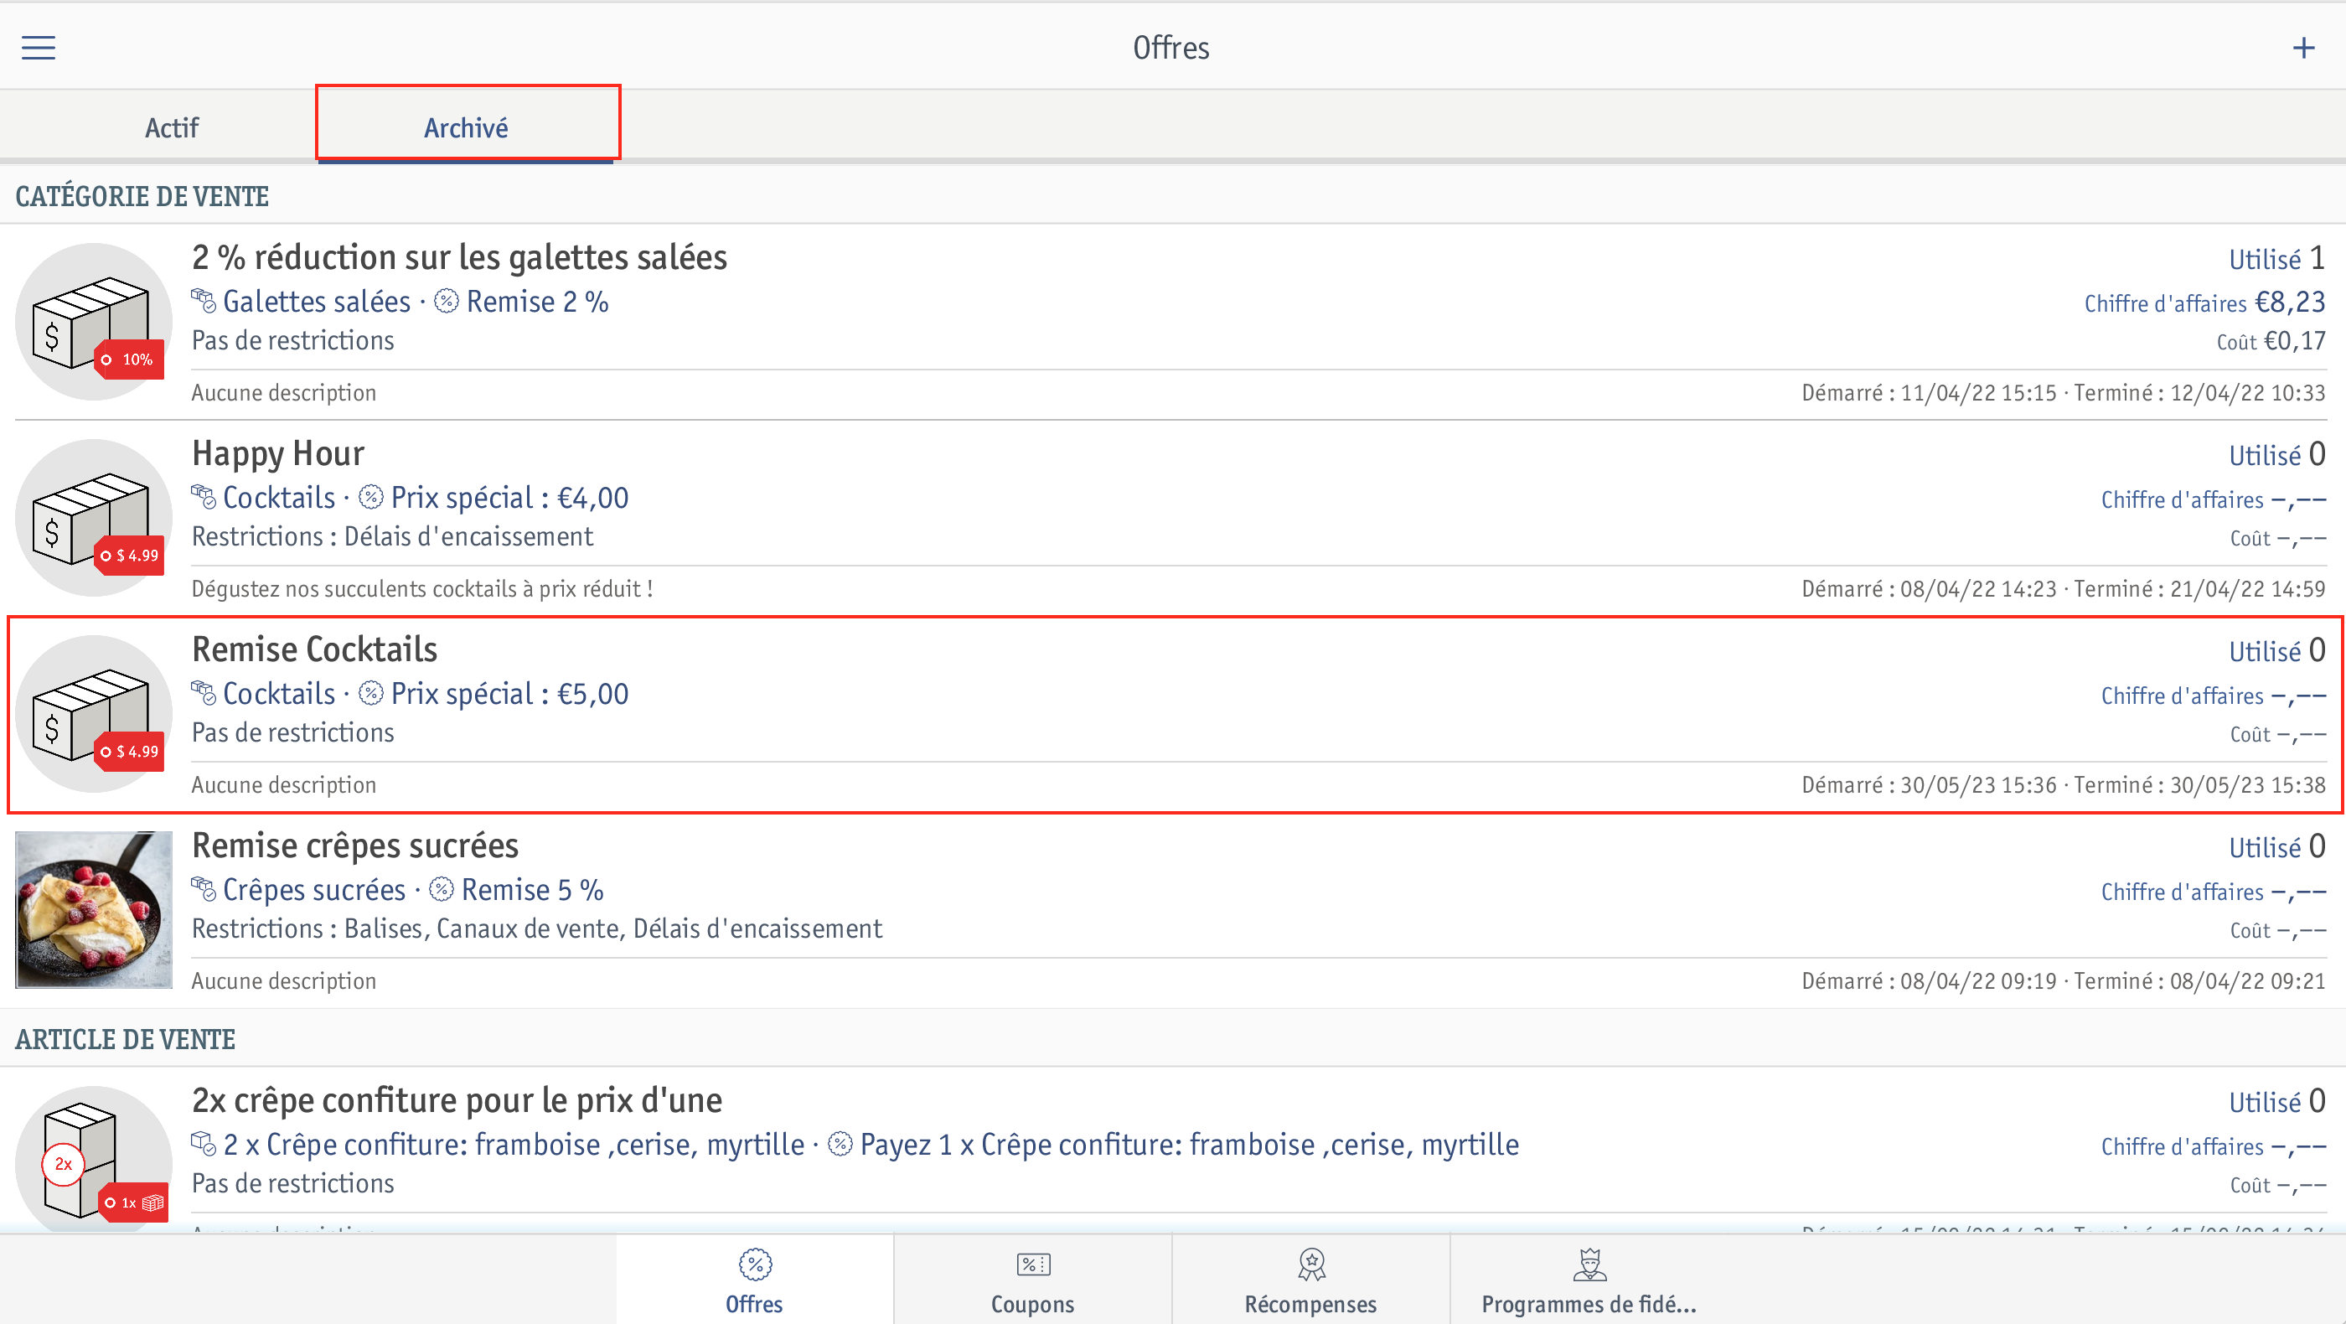Click 'ARTICLE DE VENTE' section header
Screen dimensions: 2346x1324
(x=126, y=1040)
